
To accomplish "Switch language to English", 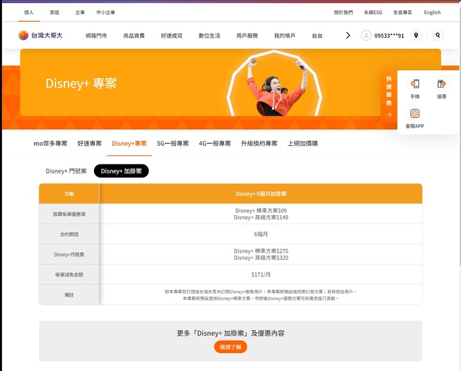I will (x=432, y=12).
